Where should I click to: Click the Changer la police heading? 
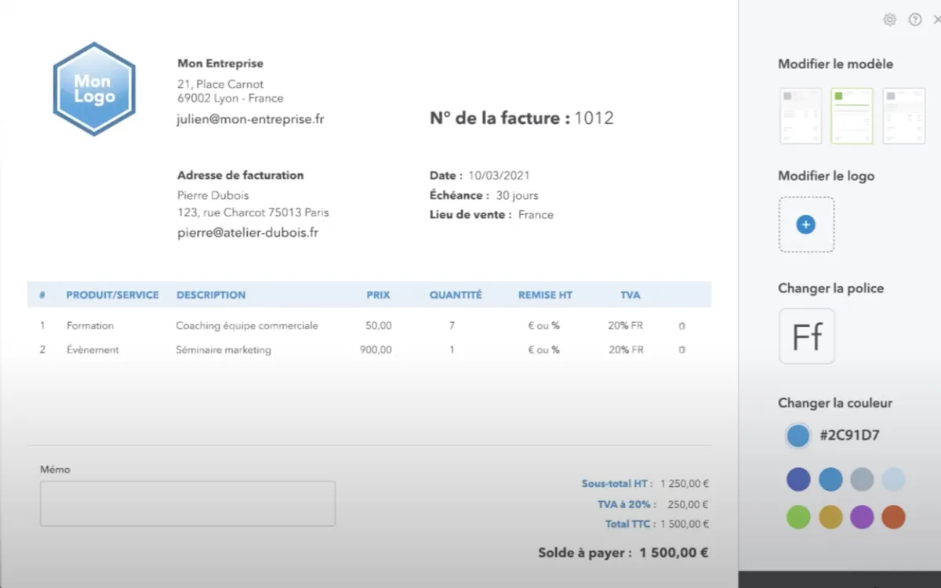click(830, 289)
